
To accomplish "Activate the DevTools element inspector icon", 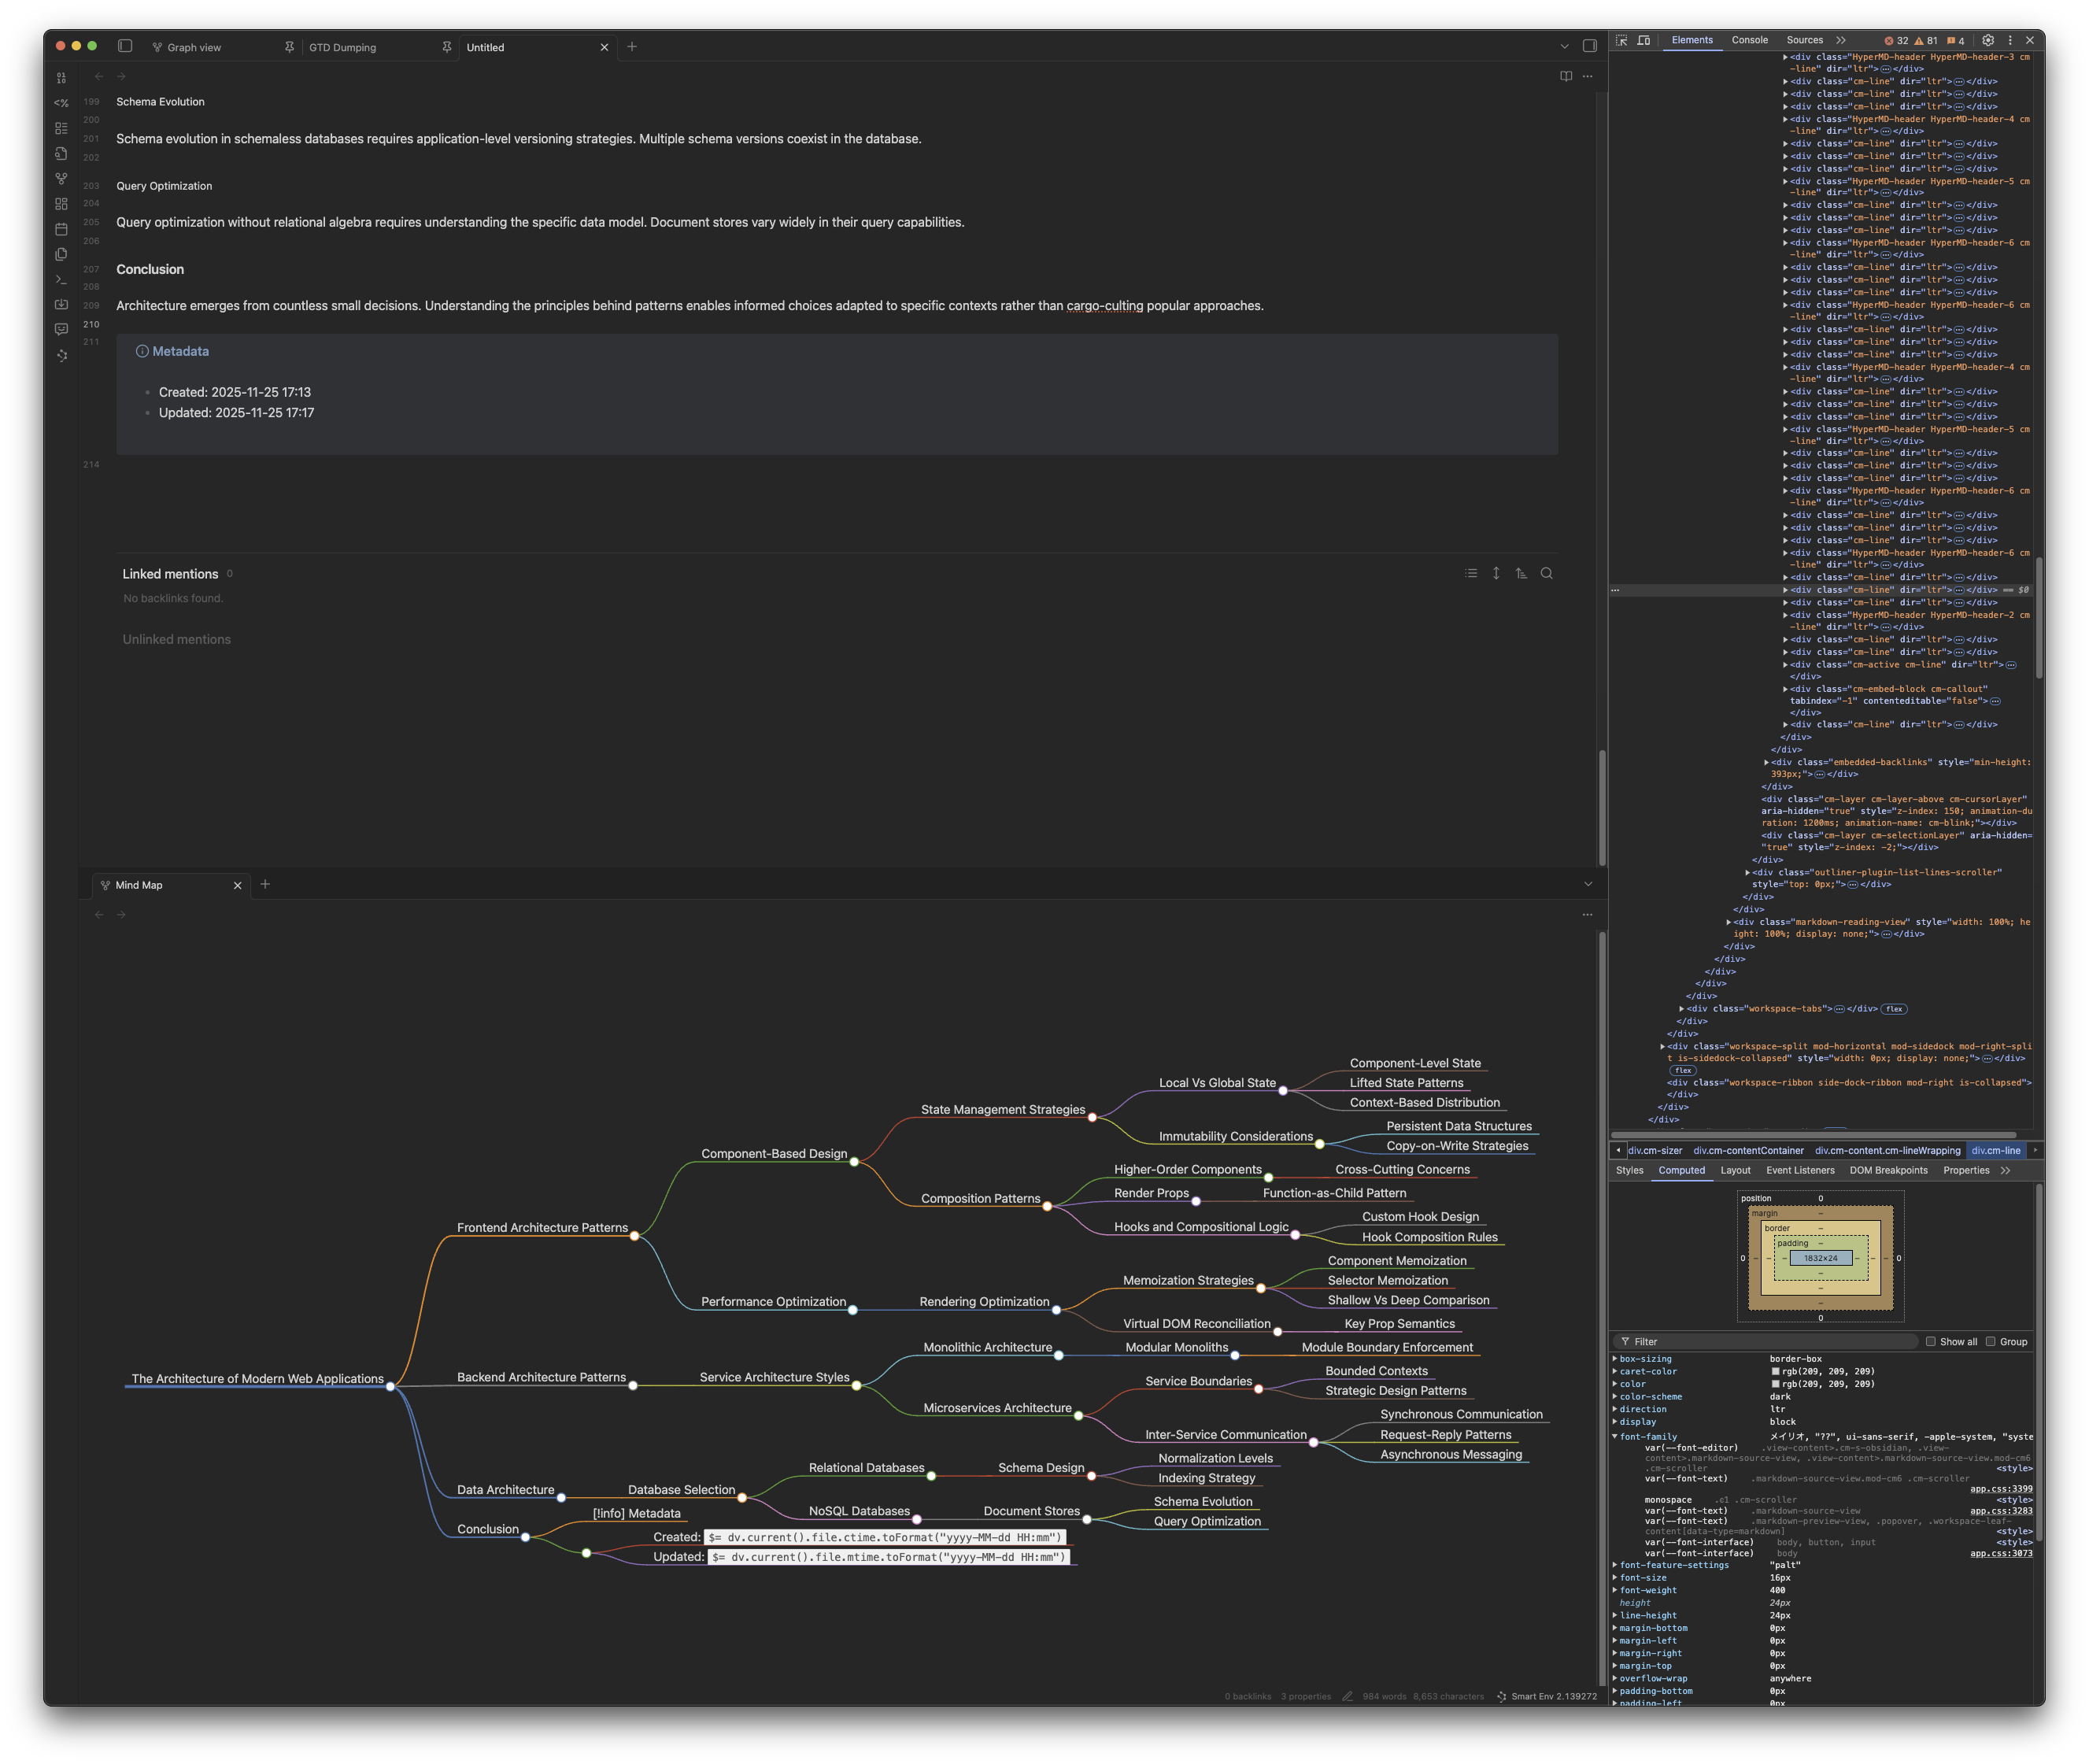I will coord(1621,41).
